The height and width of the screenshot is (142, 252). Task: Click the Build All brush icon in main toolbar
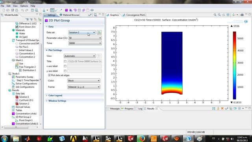pyautogui.click(x=44, y=10)
